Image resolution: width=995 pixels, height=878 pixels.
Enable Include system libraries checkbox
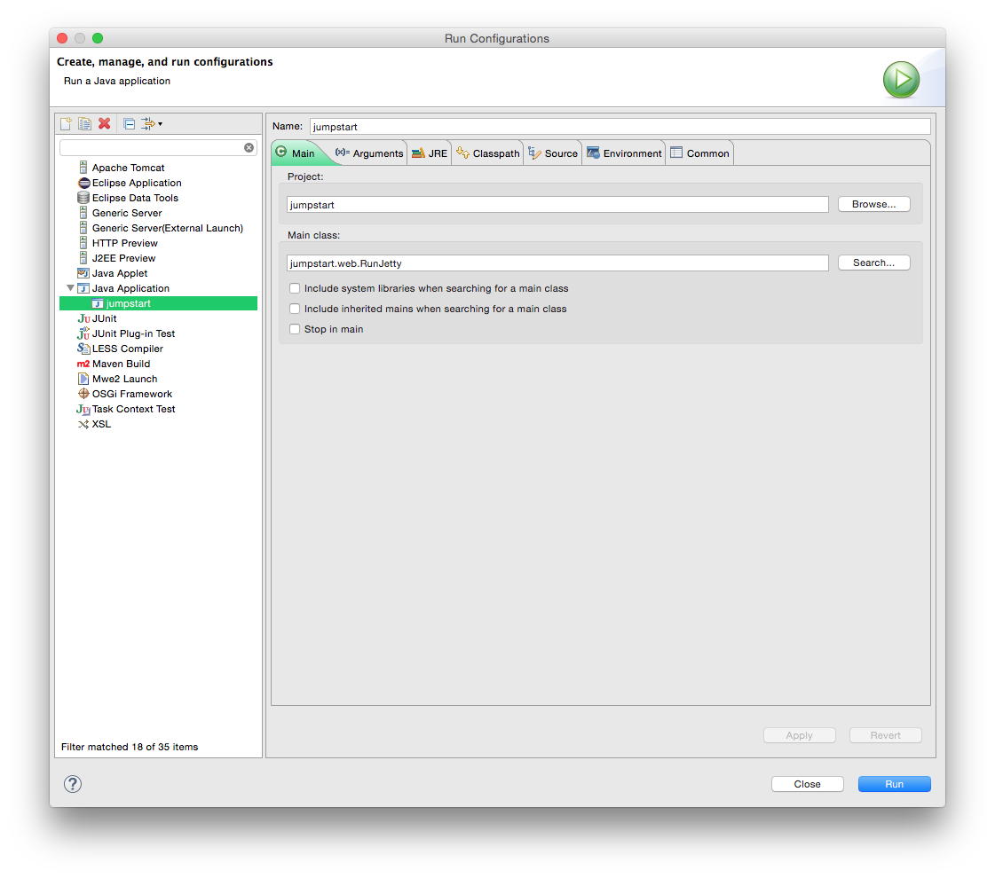295,288
